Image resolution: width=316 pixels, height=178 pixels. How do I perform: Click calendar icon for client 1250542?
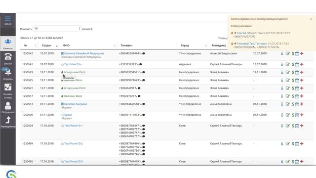pyautogui.click(x=297, y=54)
